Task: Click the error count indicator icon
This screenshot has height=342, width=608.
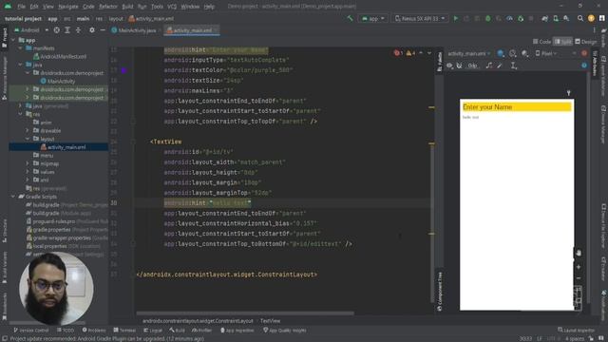Action: pos(398,53)
